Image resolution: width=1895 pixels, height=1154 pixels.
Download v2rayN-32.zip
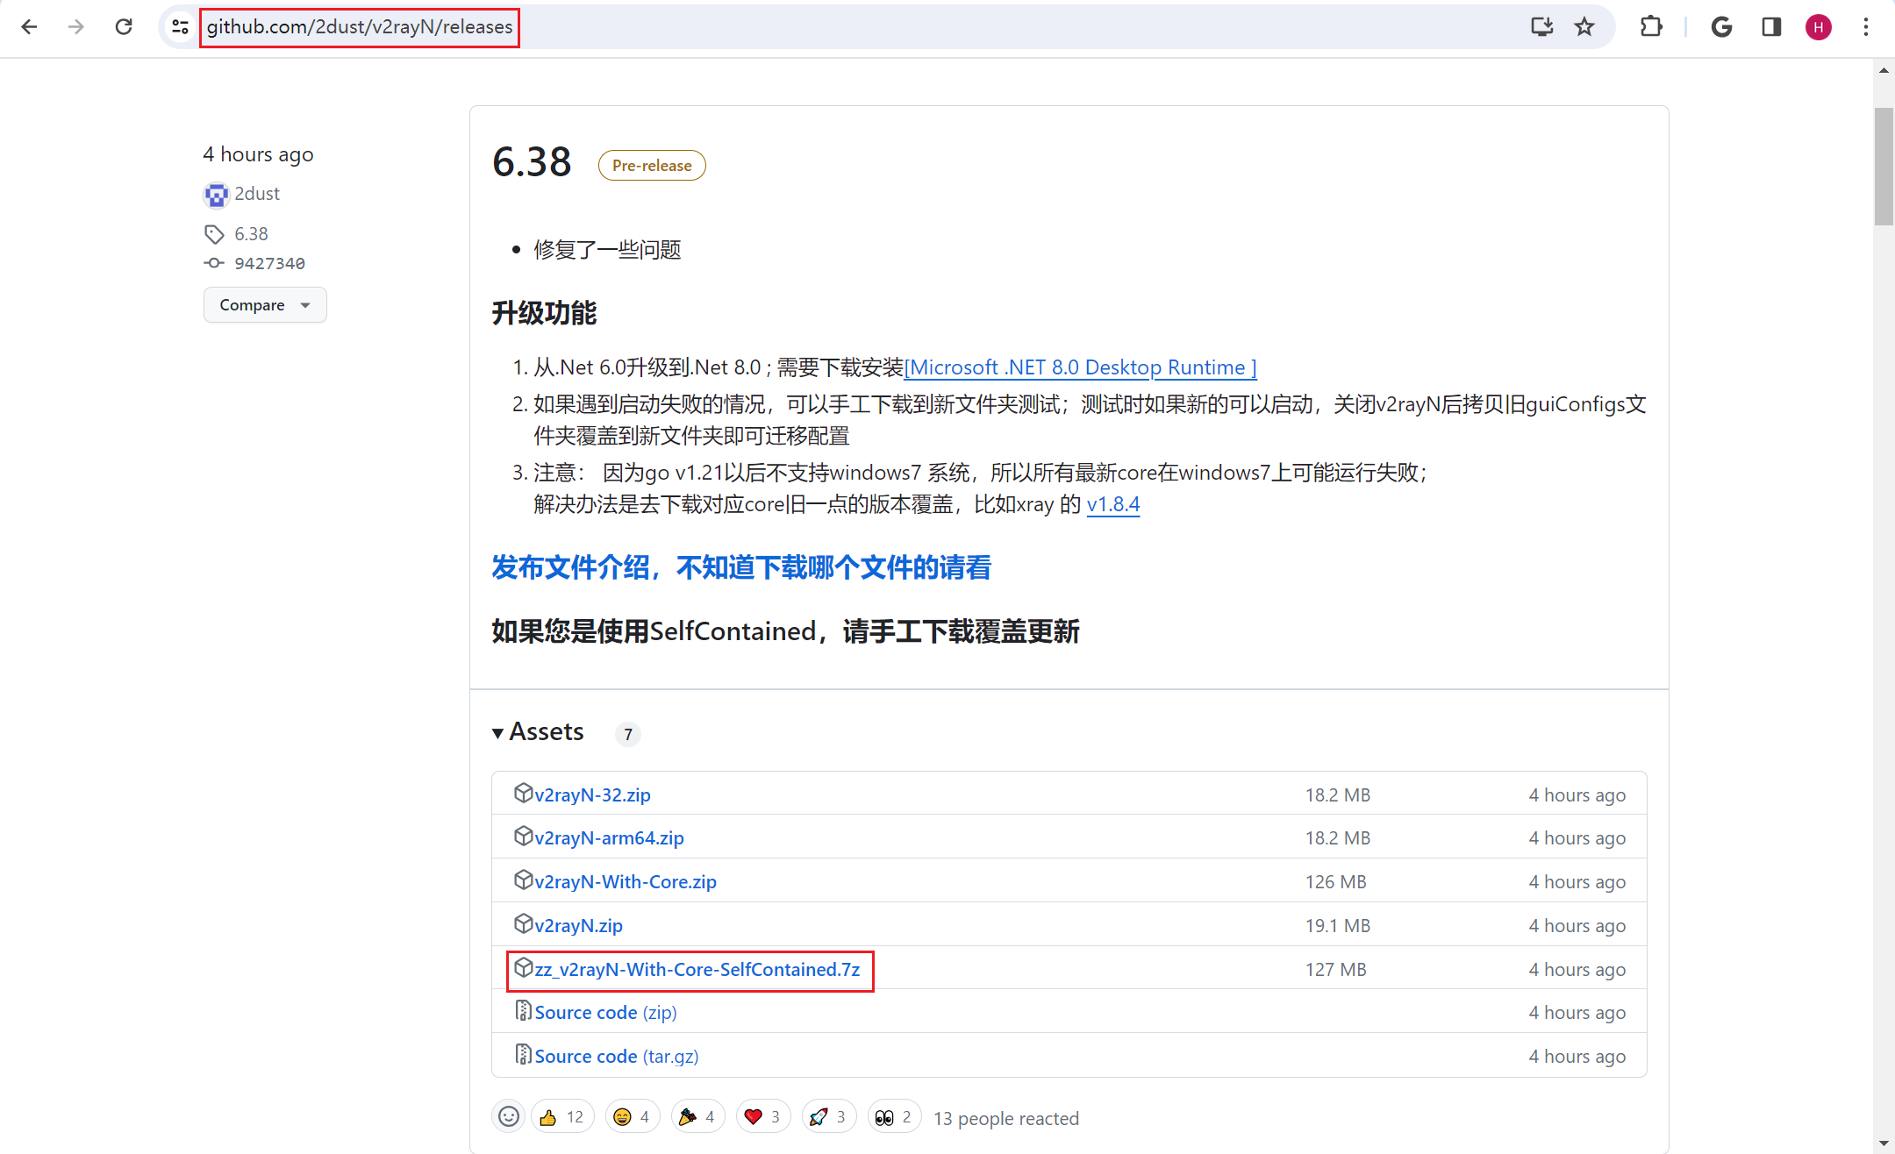pos(592,794)
